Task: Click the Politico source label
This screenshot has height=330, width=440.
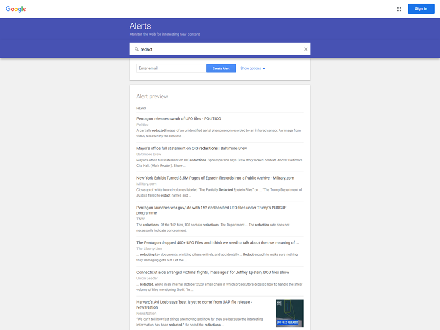Action: (142, 125)
